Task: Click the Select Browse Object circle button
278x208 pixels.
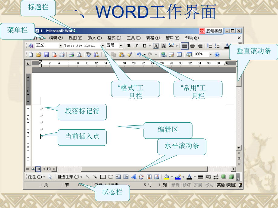Action: coord(239,158)
